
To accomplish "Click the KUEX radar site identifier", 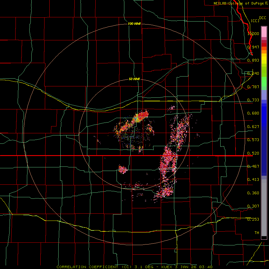I will (x=167, y=267).
